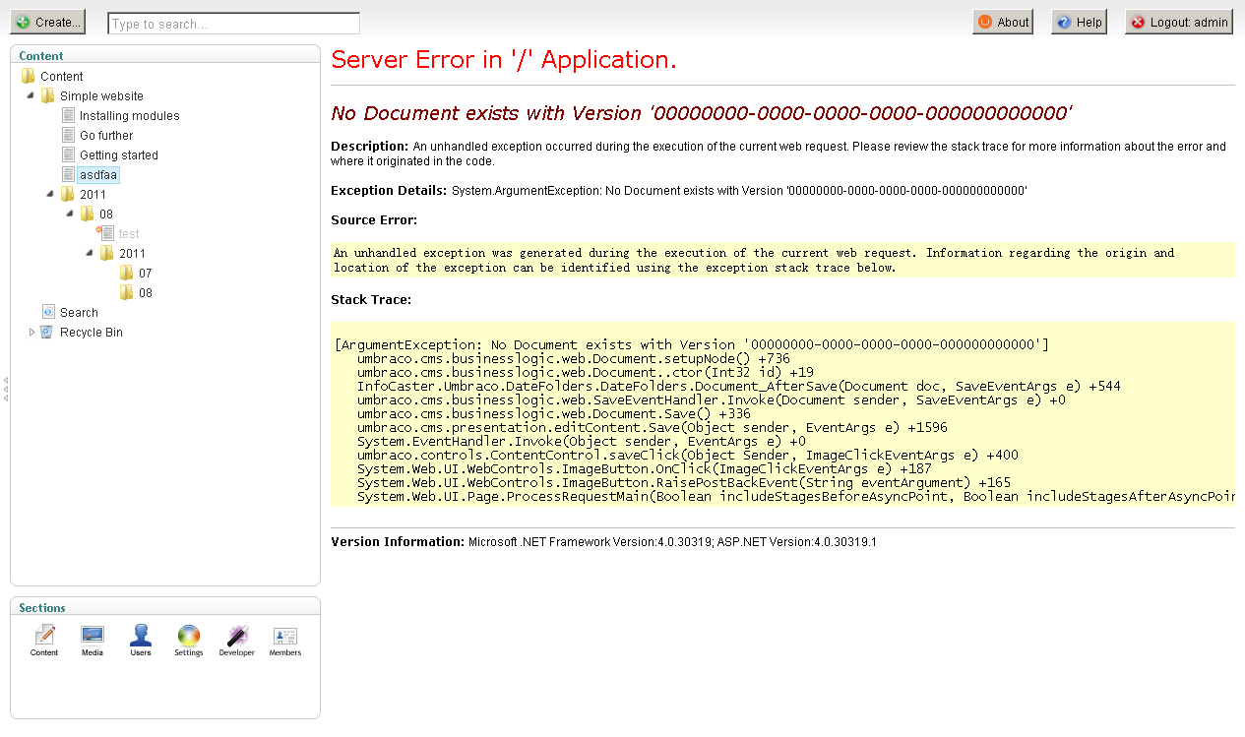Click the About button
Image resolution: width=1245 pixels, height=737 pixels.
tap(1003, 22)
